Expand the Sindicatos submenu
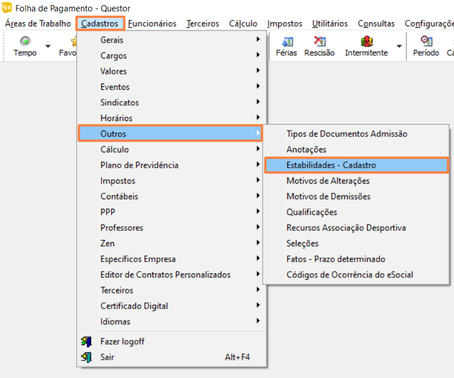This screenshot has width=454, height=378. (119, 102)
